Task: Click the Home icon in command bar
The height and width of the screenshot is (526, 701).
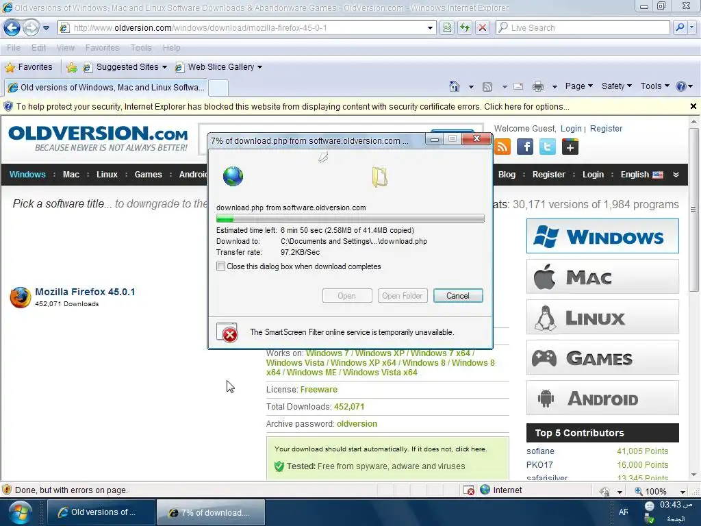Action: point(455,86)
